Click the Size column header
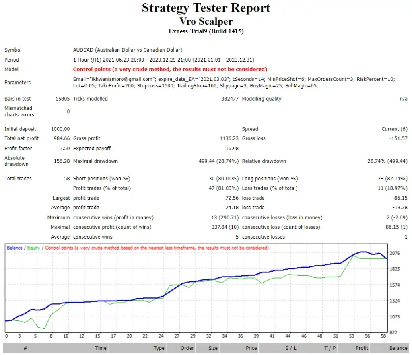 pos(213,348)
